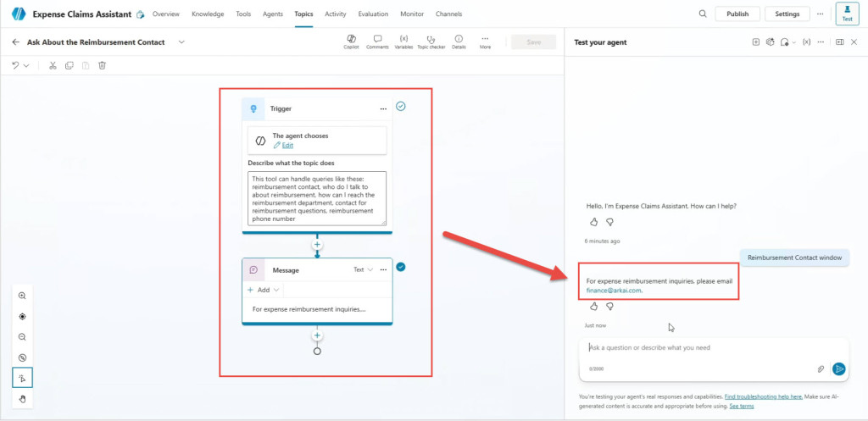This screenshot has height=421, width=868.
Task: Switch to the Channels tab
Action: coord(448,14)
